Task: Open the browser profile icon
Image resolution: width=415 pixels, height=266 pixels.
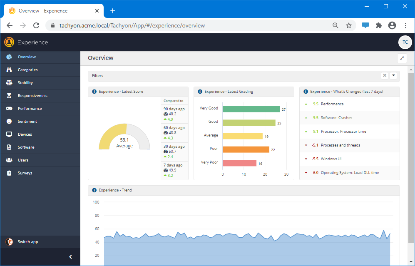Action: coord(392,26)
